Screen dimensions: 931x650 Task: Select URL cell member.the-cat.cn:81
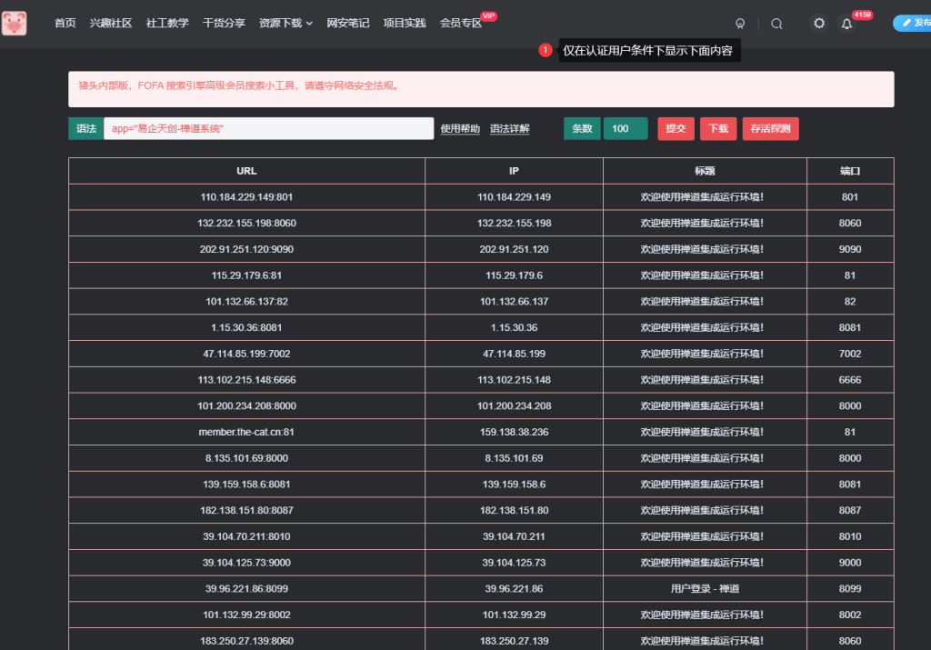(246, 432)
